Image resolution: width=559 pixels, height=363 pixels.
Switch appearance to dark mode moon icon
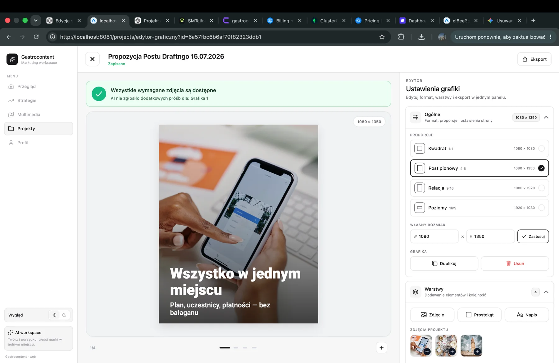pos(64,315)
